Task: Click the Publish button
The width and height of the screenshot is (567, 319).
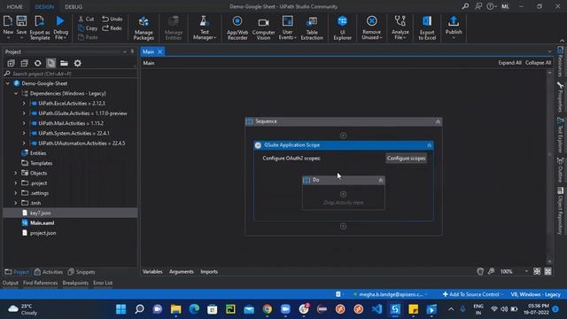Action: (x=454, y=27)
